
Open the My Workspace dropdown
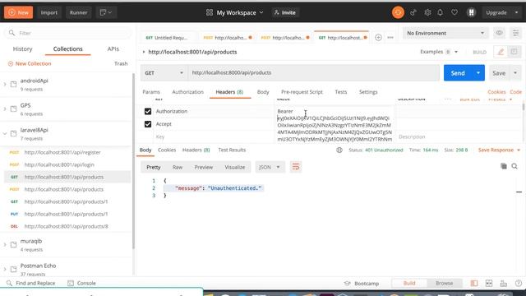pos(234,12)
